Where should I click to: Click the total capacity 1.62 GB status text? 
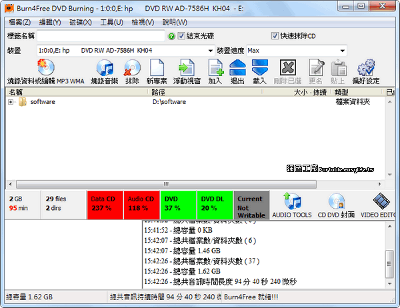29,297
